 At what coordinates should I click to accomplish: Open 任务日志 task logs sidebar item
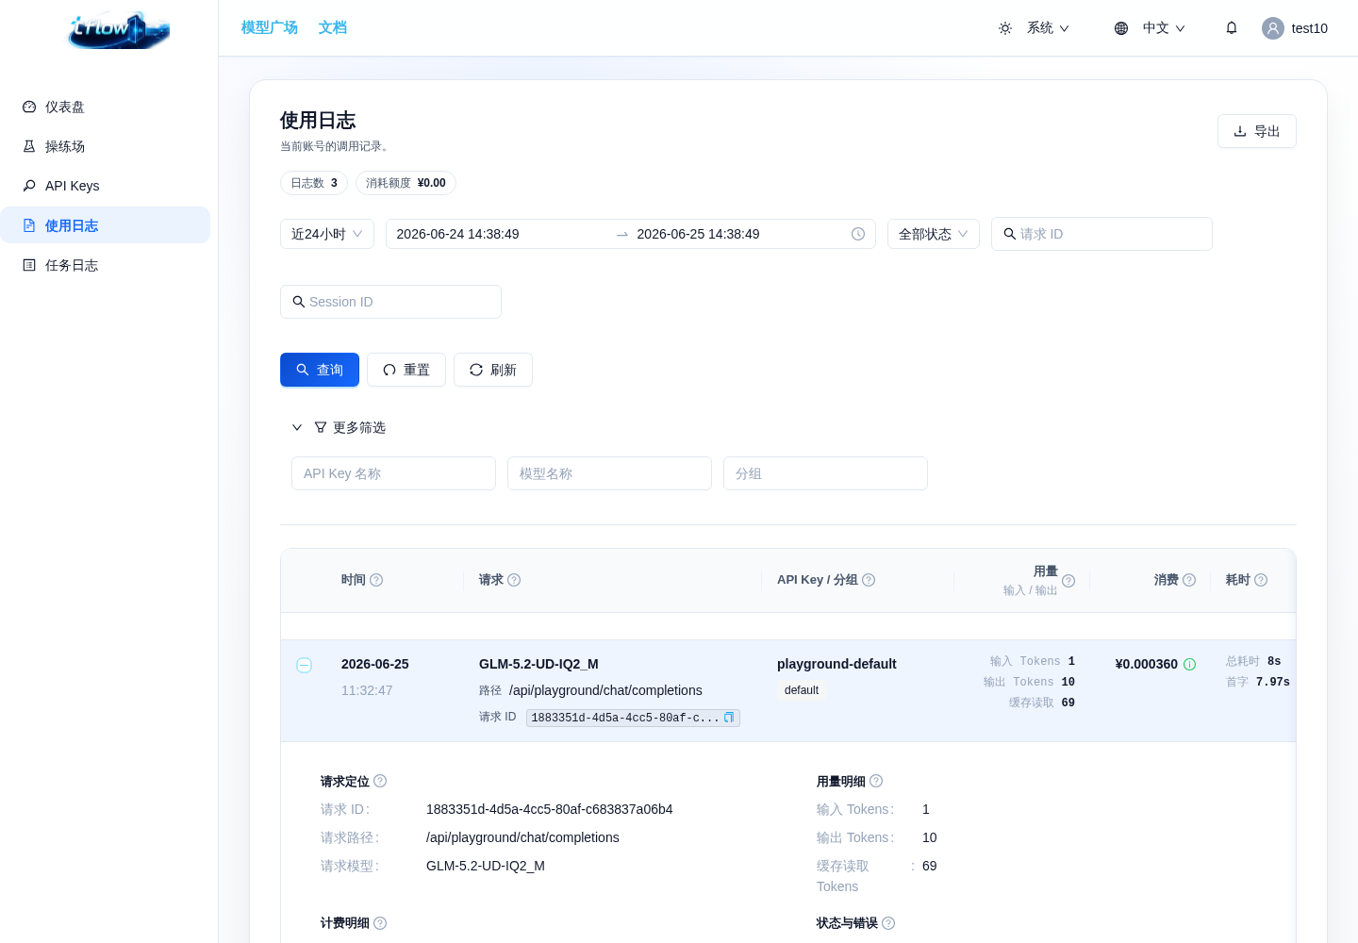[105, 265]
